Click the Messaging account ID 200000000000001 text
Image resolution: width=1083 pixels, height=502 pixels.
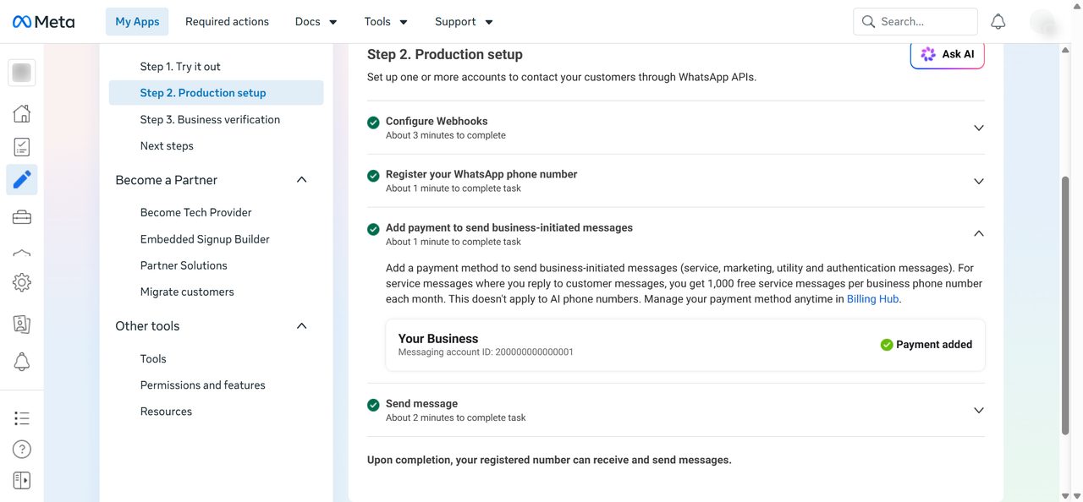(486, 352)
